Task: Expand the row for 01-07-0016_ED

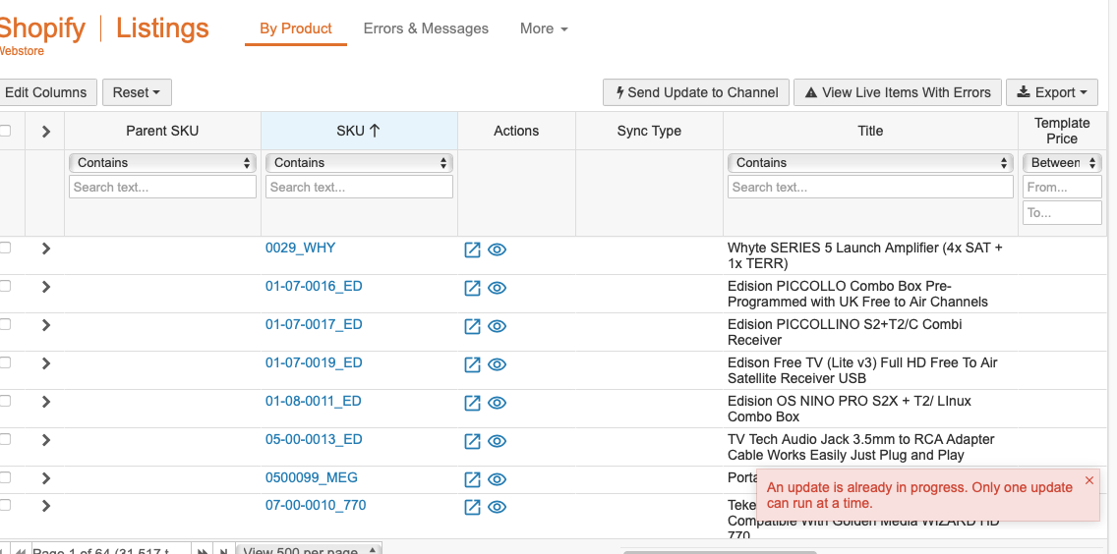Action: [x=45, y=287]
